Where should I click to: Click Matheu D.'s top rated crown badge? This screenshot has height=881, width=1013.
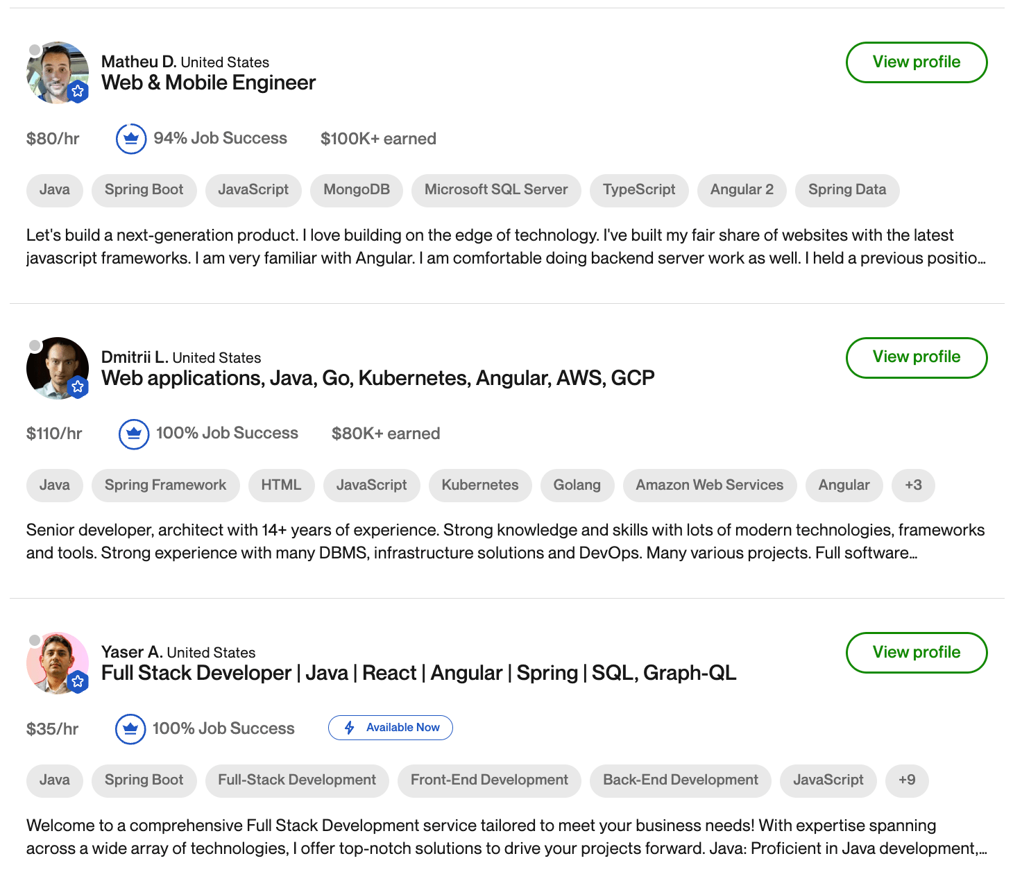[130, 139]
